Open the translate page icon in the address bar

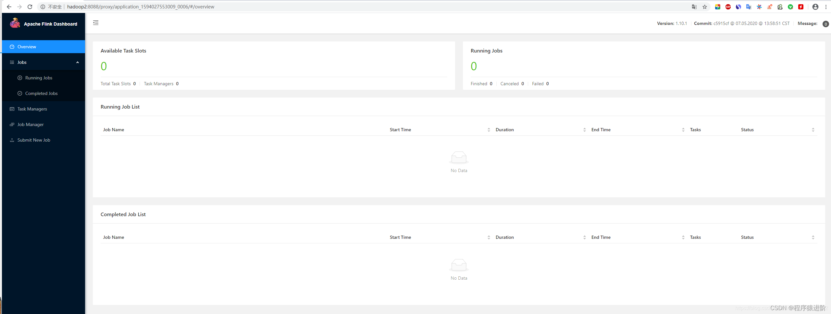click(x=694, y=7)
